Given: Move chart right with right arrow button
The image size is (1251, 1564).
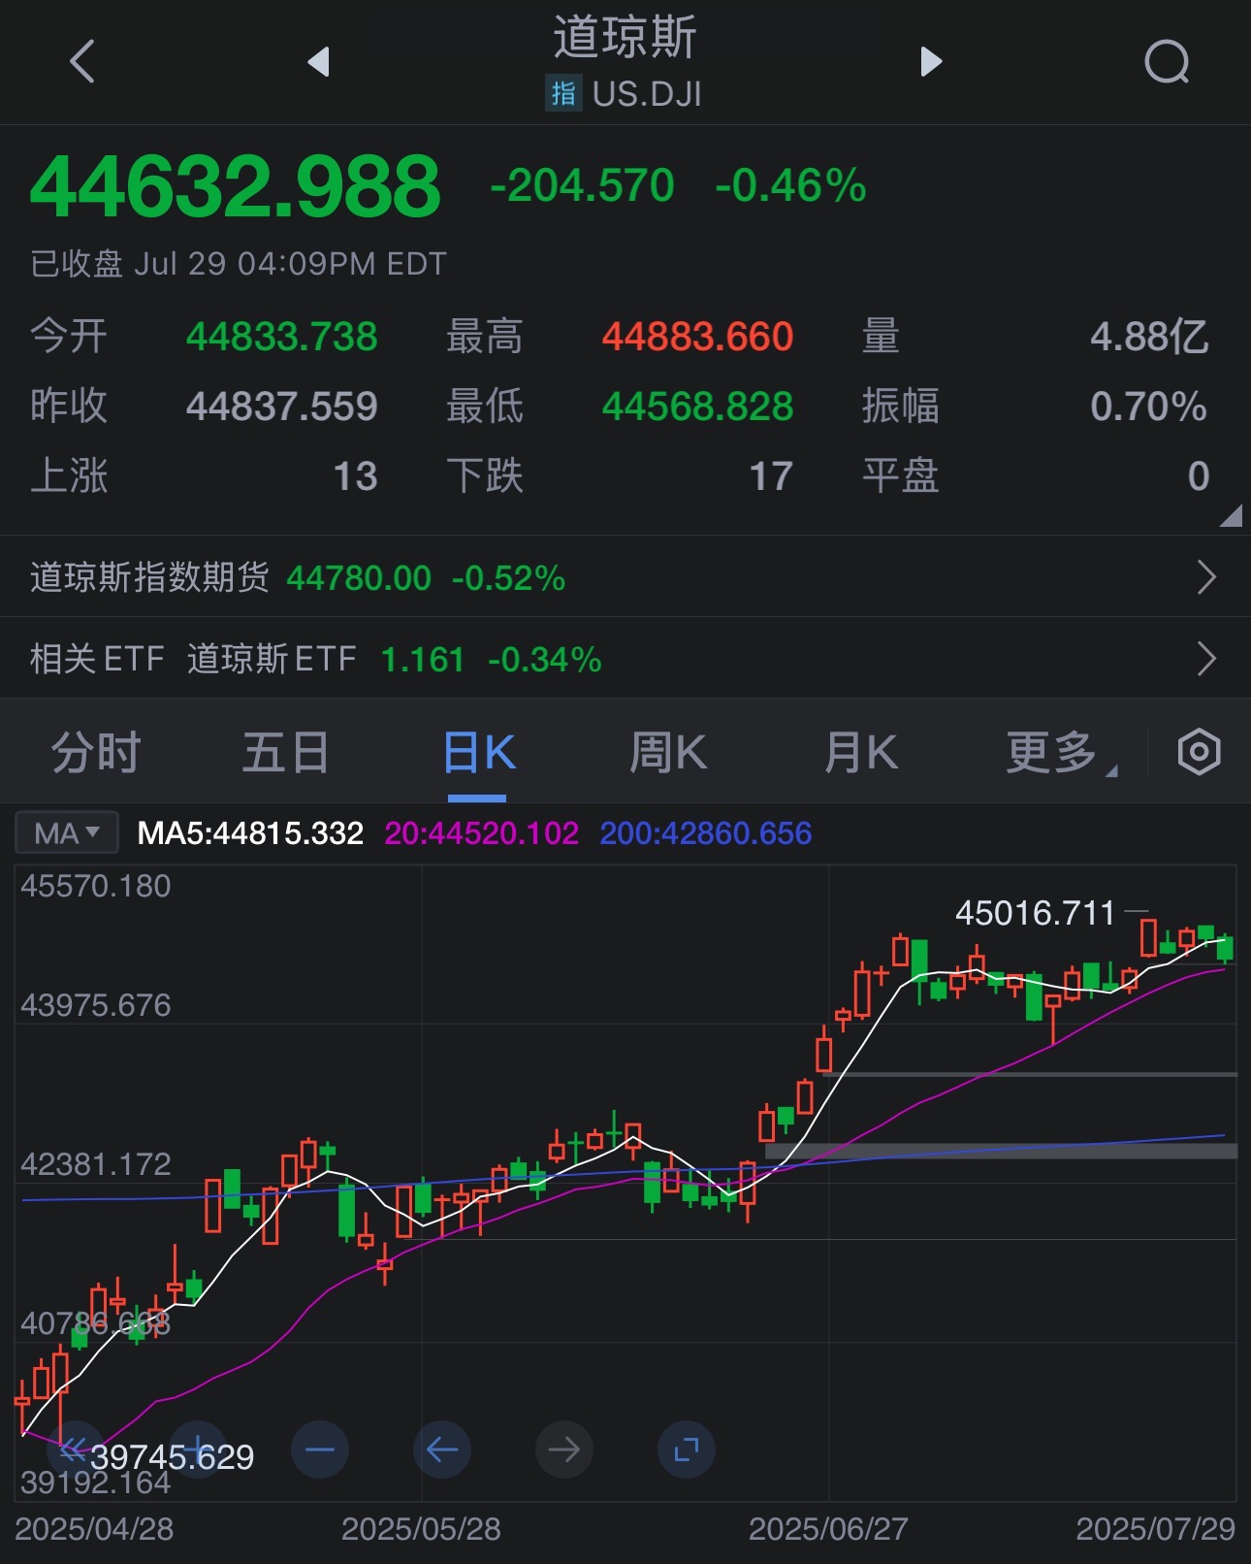Looking at the screenshot, I should pos(564,1450).
